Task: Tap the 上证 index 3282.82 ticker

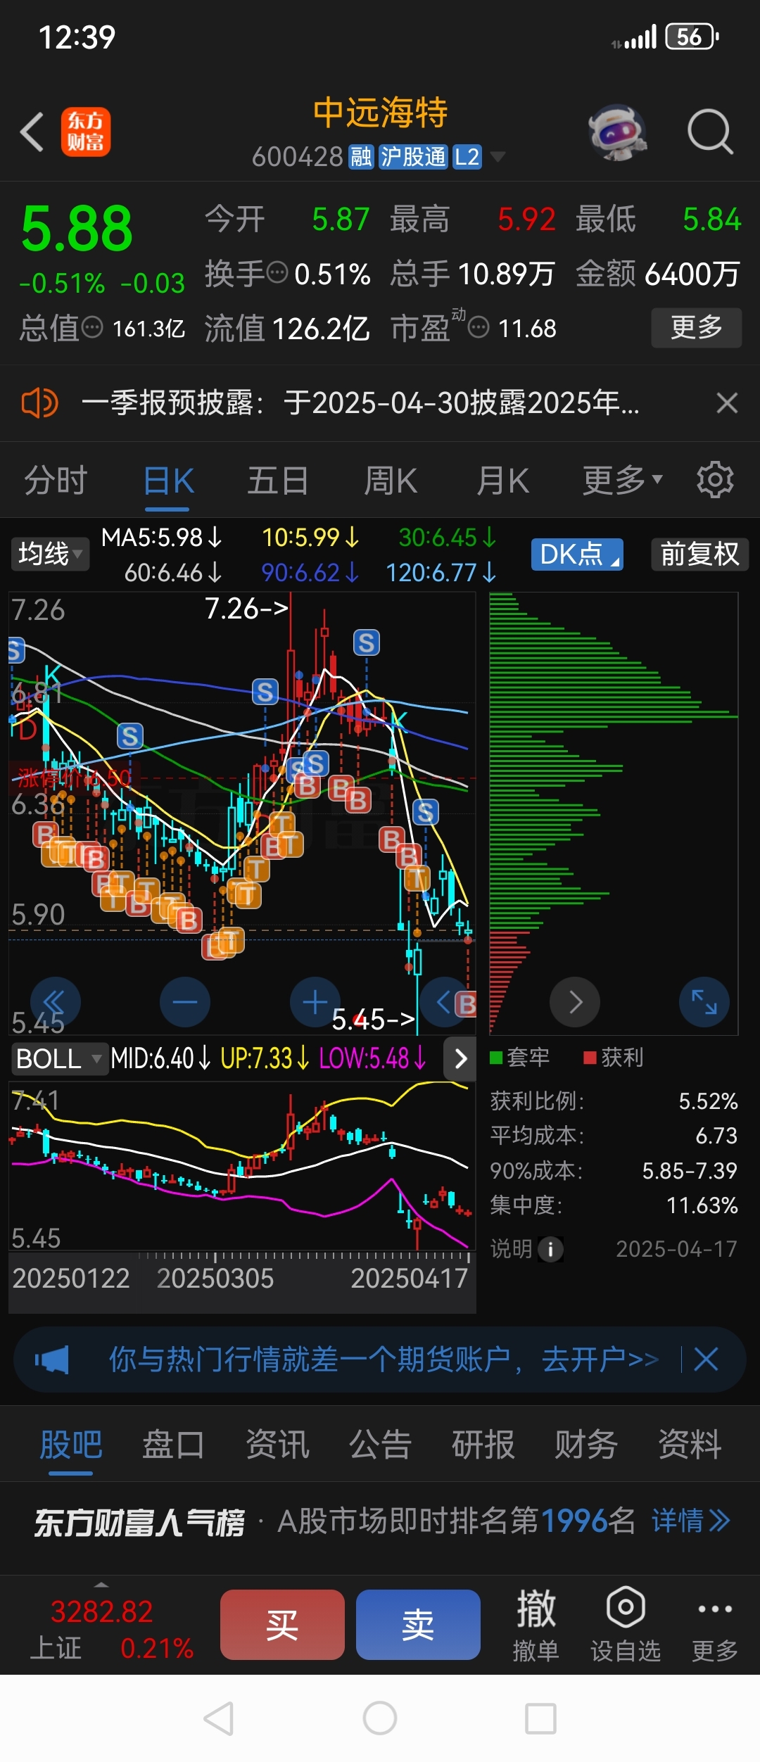Action: [102, 1611]
